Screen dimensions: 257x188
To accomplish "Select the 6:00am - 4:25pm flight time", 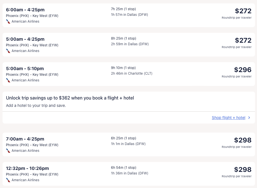I will pos(25,10).
